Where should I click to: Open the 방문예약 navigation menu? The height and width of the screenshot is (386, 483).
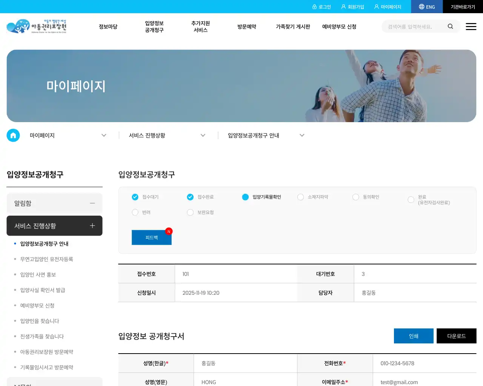tap(247, 26)
